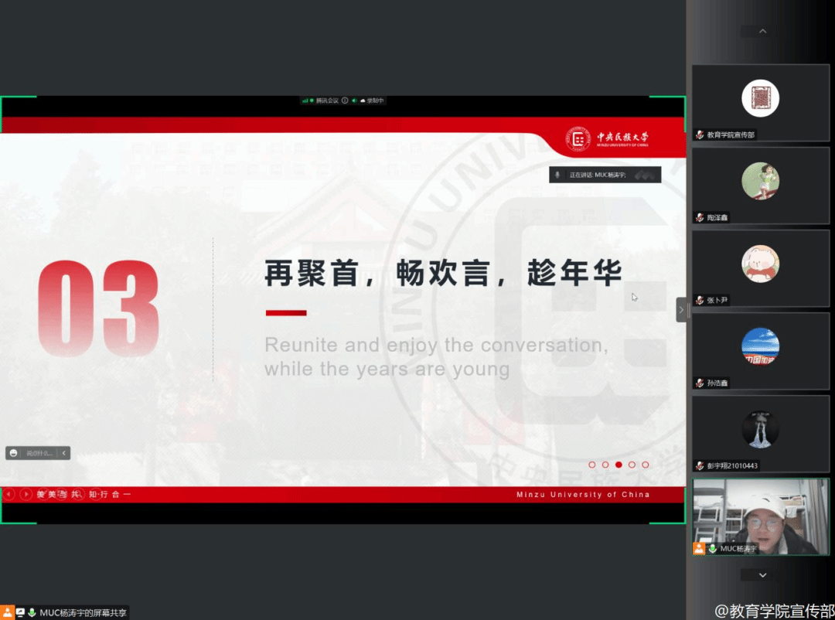Image resolution: width=835 pixels, height=620 pixels.
Task: Click the 说点什么 chat input field
Action: [39, 453]
